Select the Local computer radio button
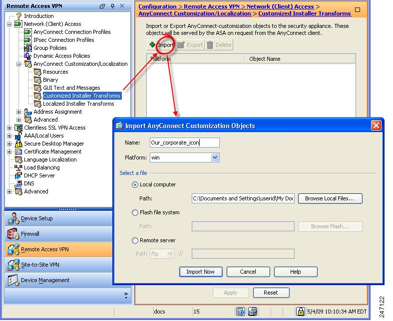The width and height of the screenshot is (393, 321). [x=135, y=185]
